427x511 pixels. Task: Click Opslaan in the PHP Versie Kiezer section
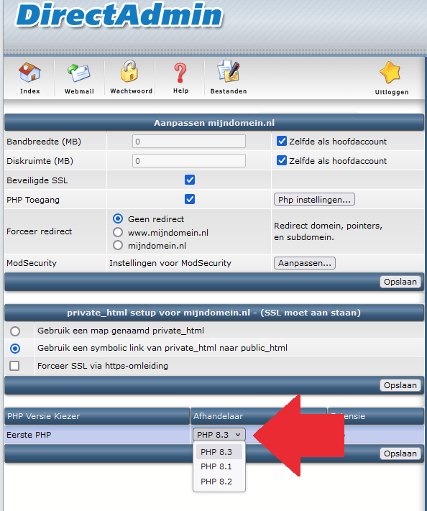(x=400, y=454)
